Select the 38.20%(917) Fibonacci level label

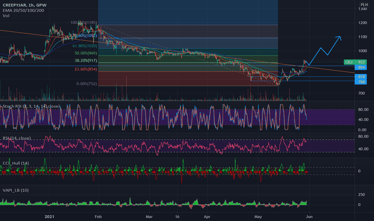[x=86, y=60]
